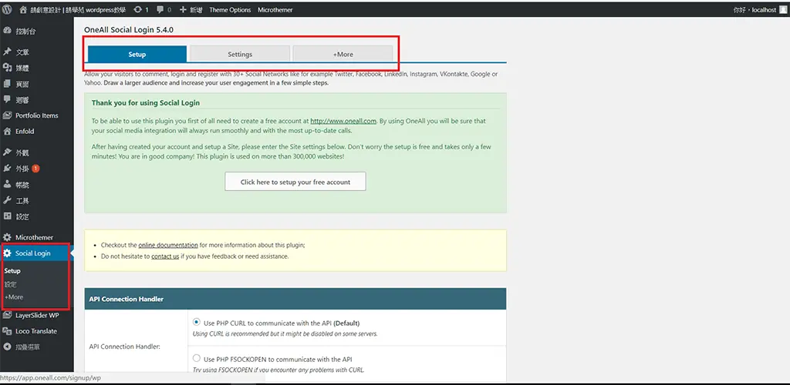This screenshot has width=790, height=385.
Task: Open Setup submenu under Social Login
Action: (x=12, y=271)
